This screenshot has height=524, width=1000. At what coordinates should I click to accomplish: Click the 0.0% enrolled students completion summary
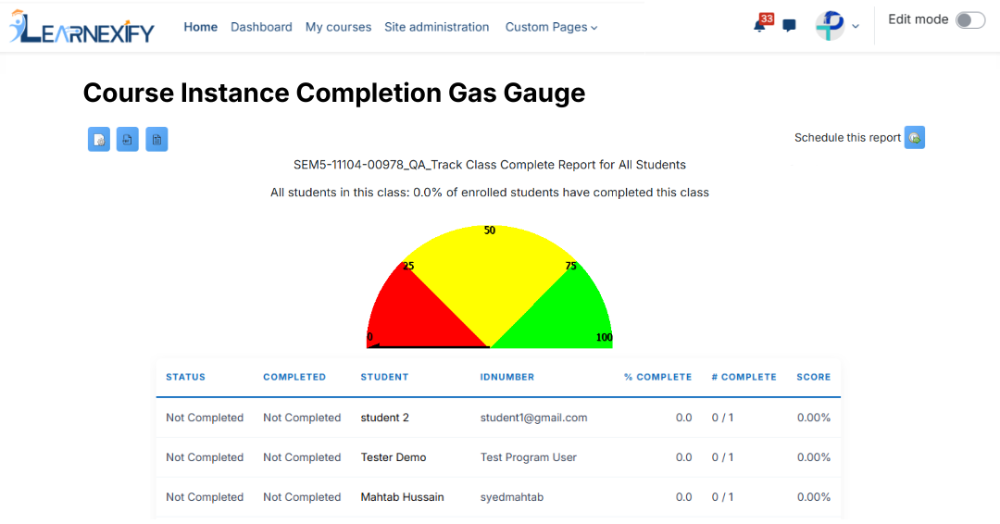click(490, 193)
